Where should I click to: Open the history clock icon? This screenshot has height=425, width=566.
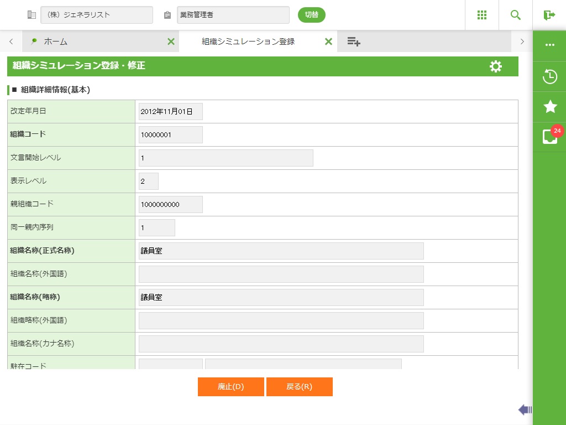549,76
